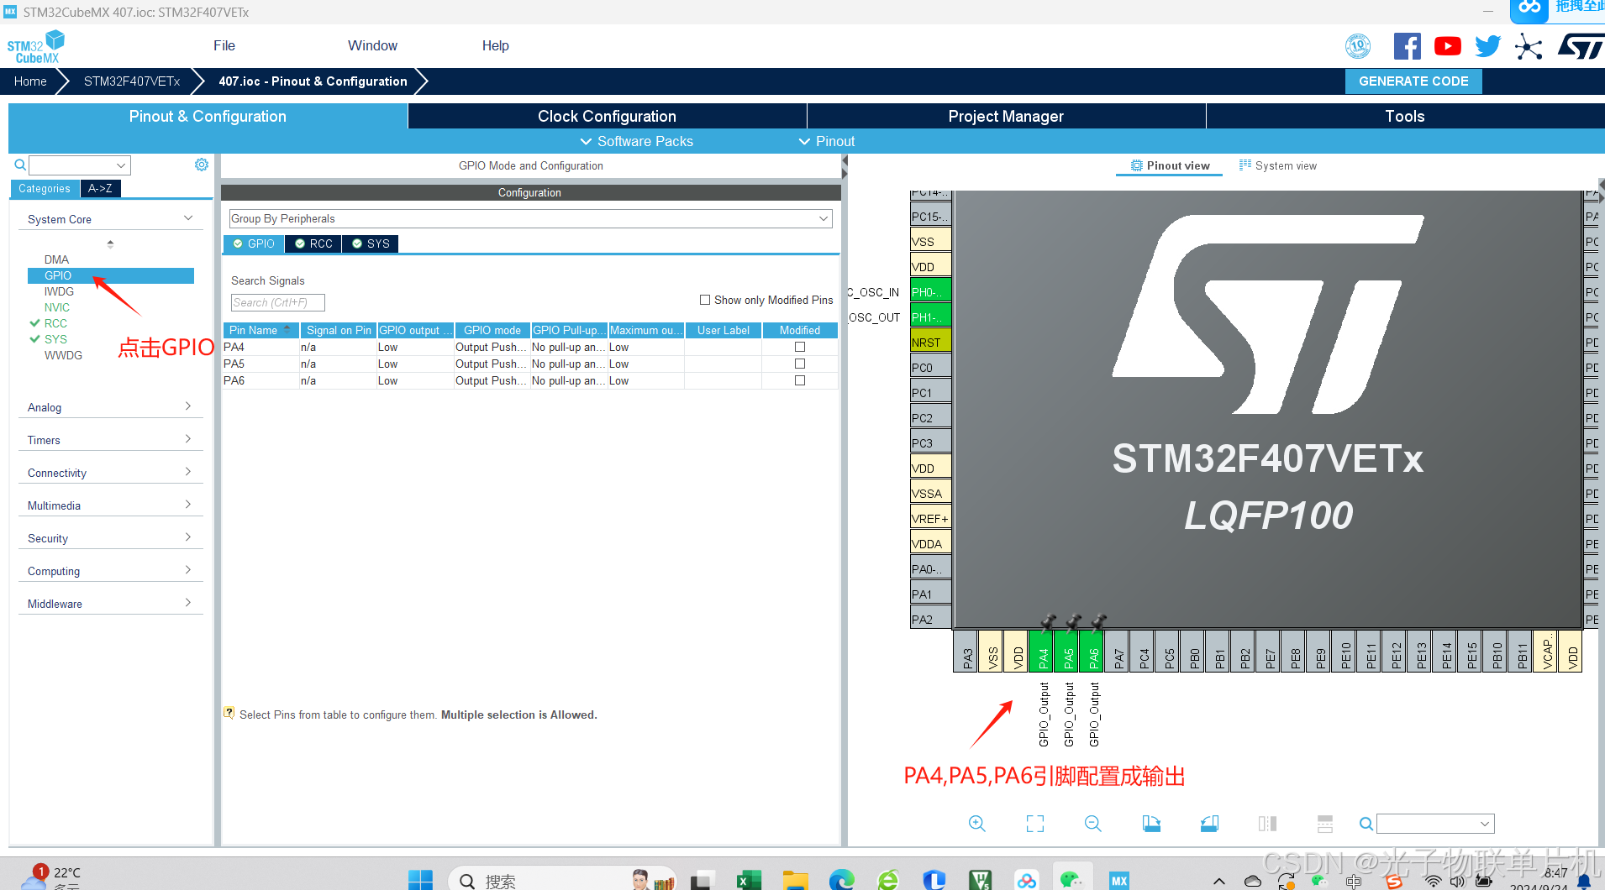
Task: Select IWDG in System Core list
Action: (59, 291)
